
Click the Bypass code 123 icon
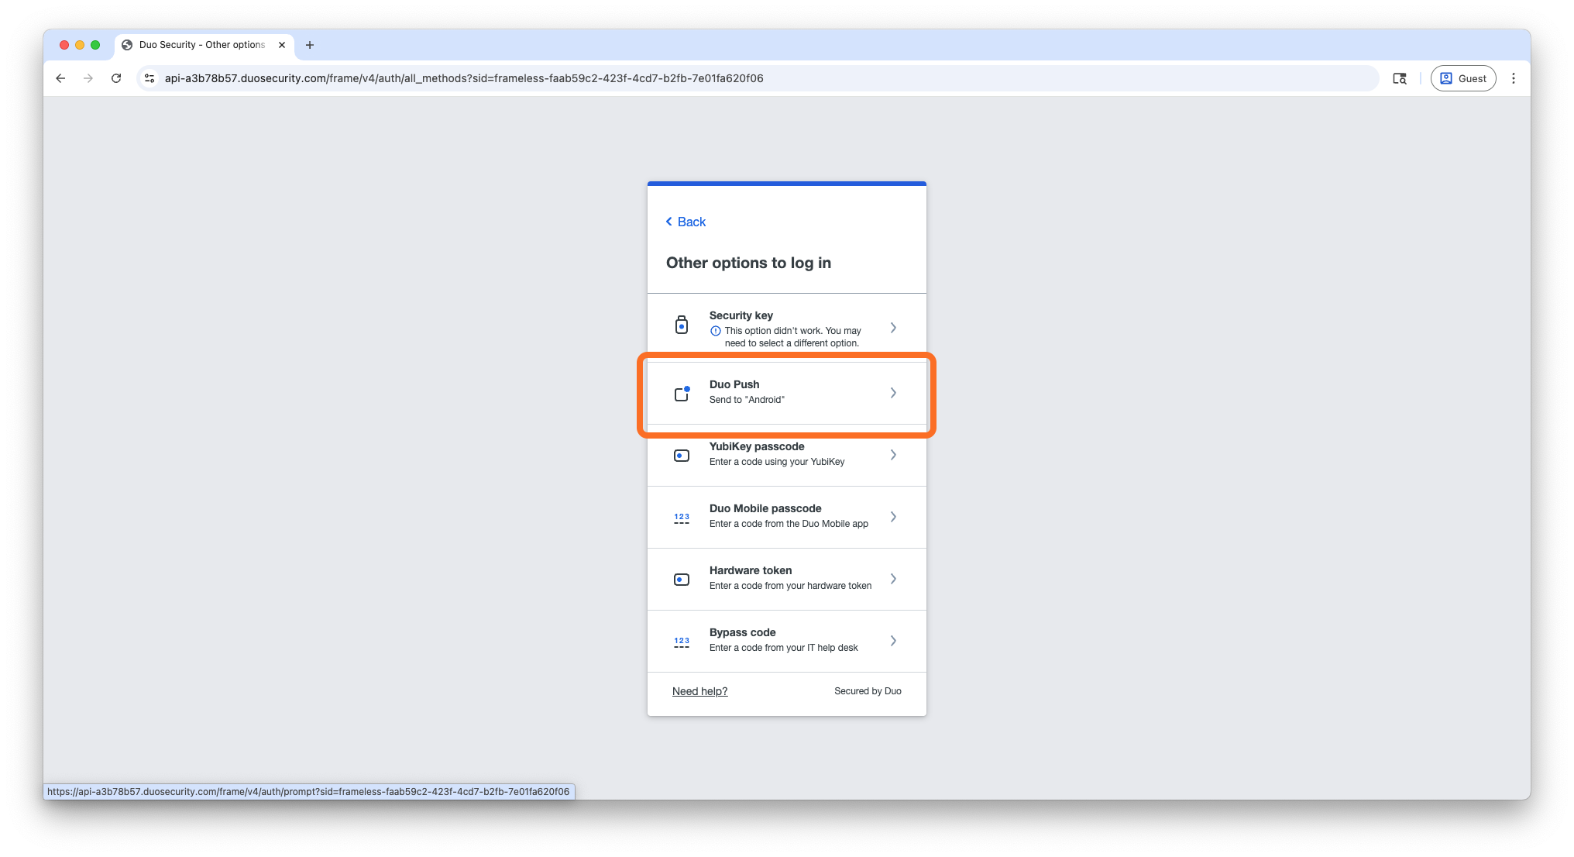pos(681,642)
